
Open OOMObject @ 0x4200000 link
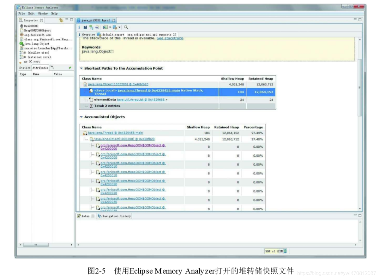(133, 147)
